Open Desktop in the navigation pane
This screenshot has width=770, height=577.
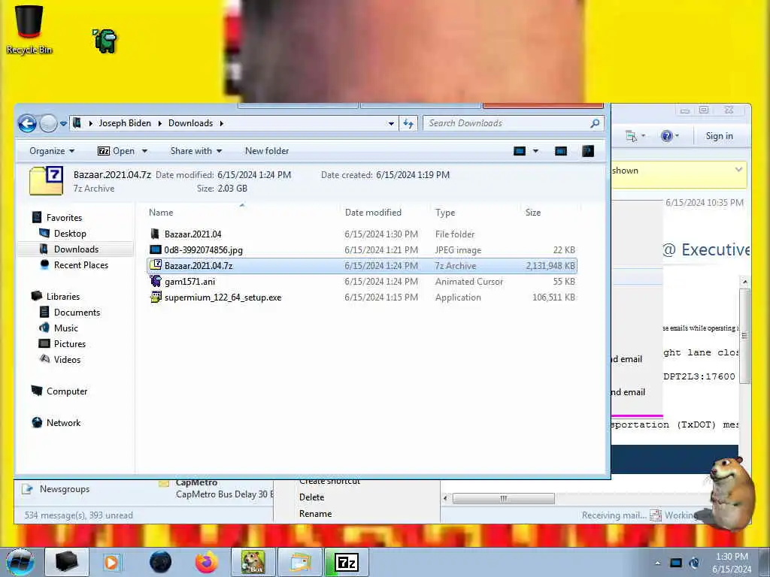(70, 234)
